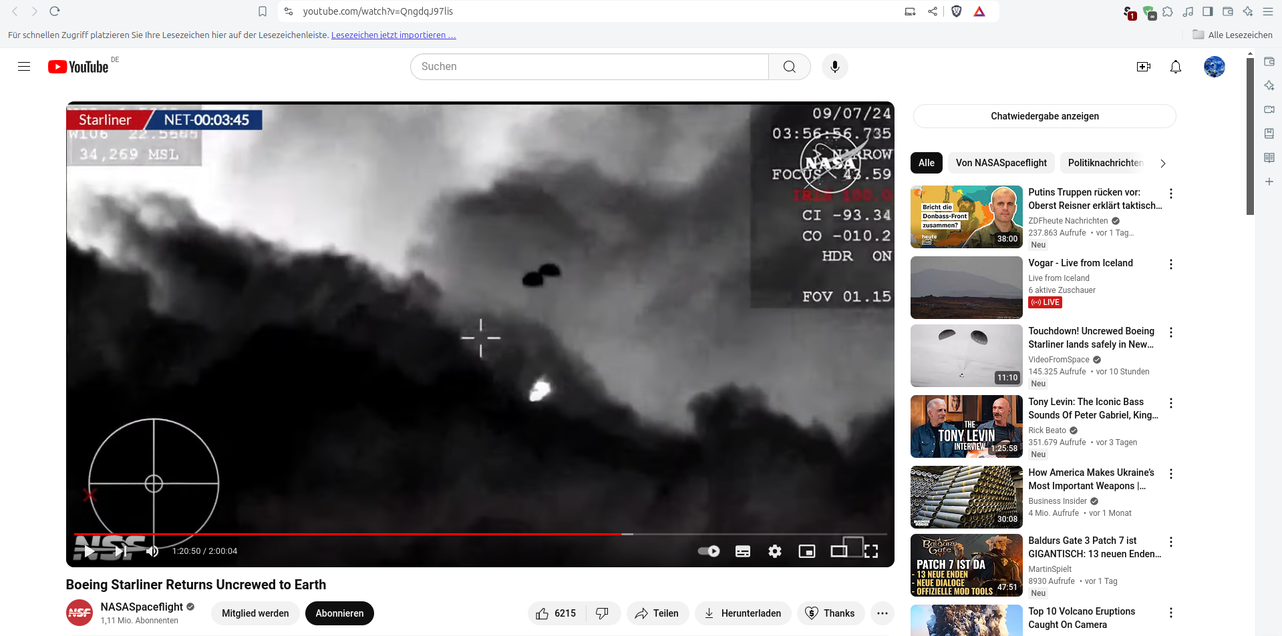
Task: Open the browser main menu
Action: pos(1267,11)
